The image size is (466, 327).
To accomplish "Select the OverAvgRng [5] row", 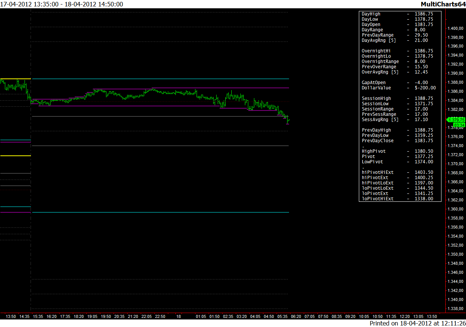I will [395, 72].
